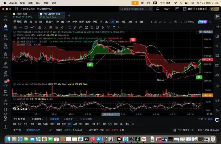Open the Web3 sidebar section

click(x=6, y=65)
